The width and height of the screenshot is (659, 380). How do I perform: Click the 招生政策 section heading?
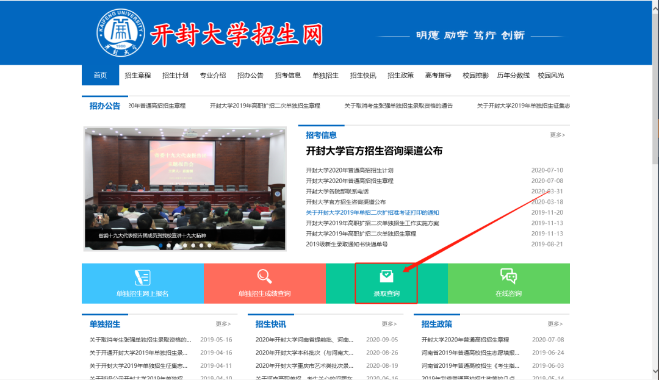(x=437, y=324)
